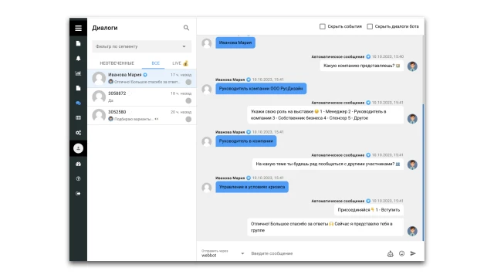494x278 pixels.
Task: Click the bot icon in the message bar
Action: (390, 254)
